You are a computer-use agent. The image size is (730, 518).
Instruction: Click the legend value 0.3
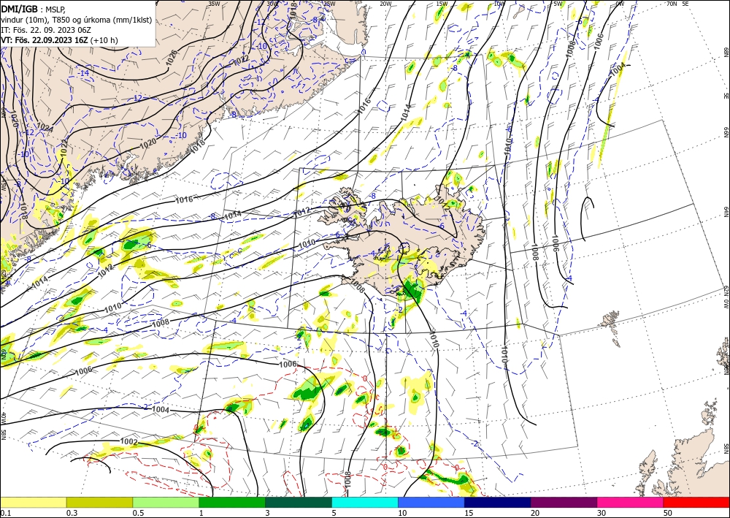tap(72, 513)
